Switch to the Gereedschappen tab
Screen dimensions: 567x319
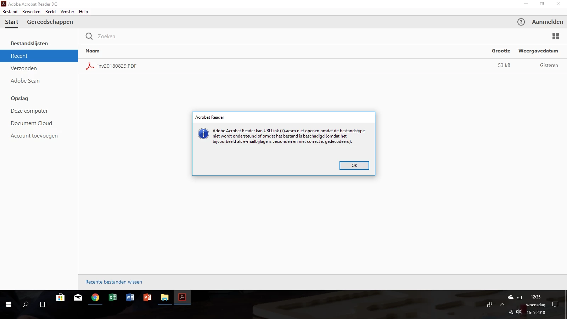coord(50,22)
